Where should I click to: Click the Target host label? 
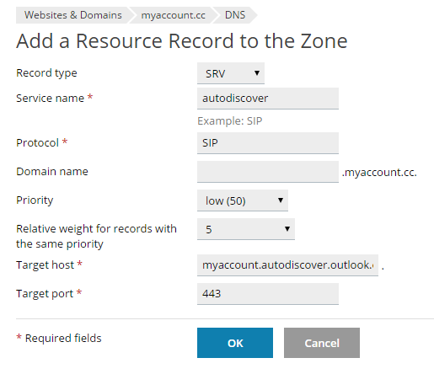46,265
